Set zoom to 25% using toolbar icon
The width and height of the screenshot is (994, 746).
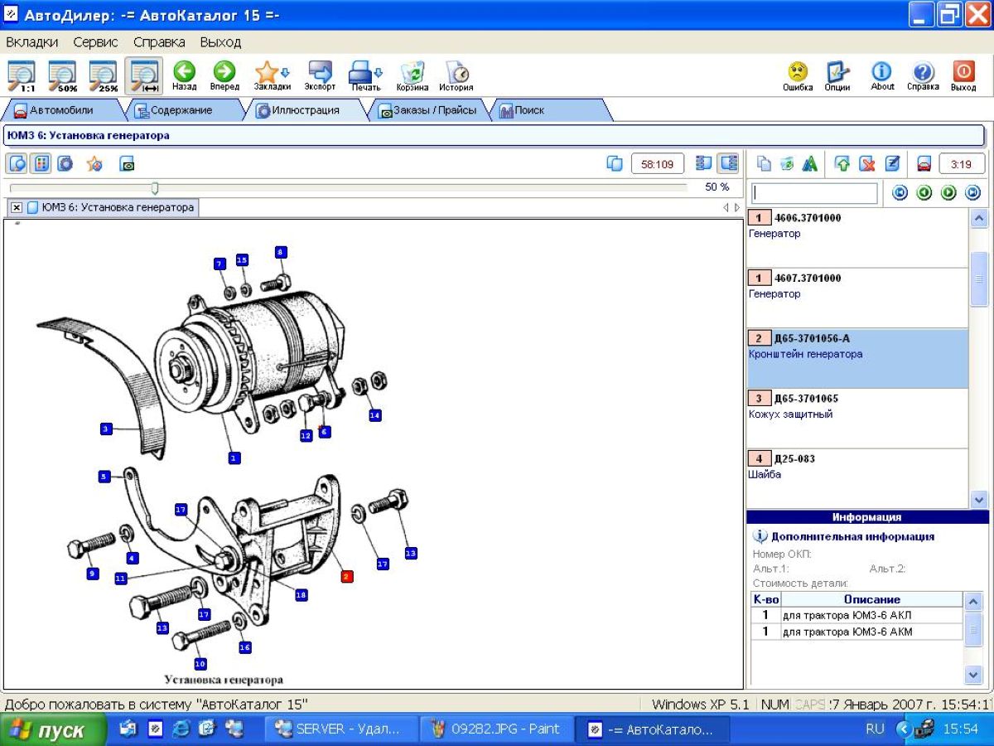[x=104, y=75]
